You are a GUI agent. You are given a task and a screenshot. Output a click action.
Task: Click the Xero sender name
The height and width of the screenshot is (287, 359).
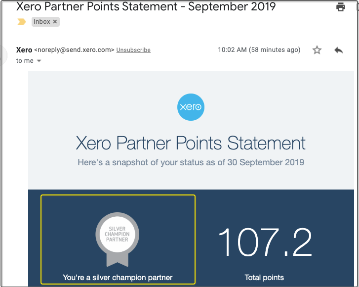coord(24,50)
